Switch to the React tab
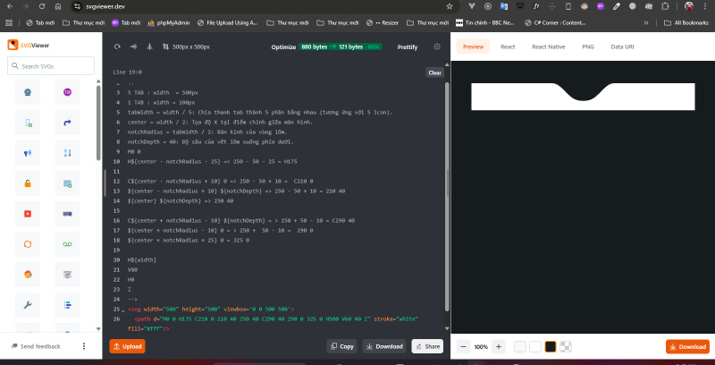The height and width of the screenshot is (365, 715). click(507, 46)
